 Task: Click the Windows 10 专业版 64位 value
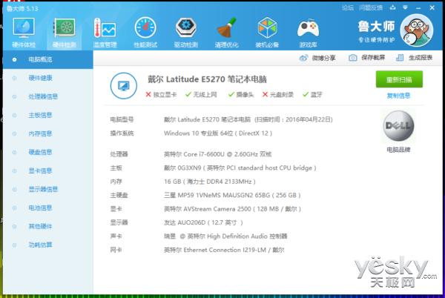tap(218, 133)
